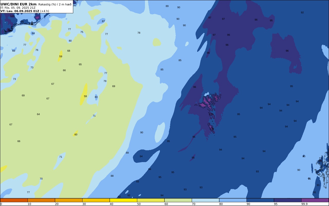Click the 'IT: Fös. 05. 09. 2025 21Z' line
The width and height of the screenshot is (329, 206).
(x=18, y=8)
